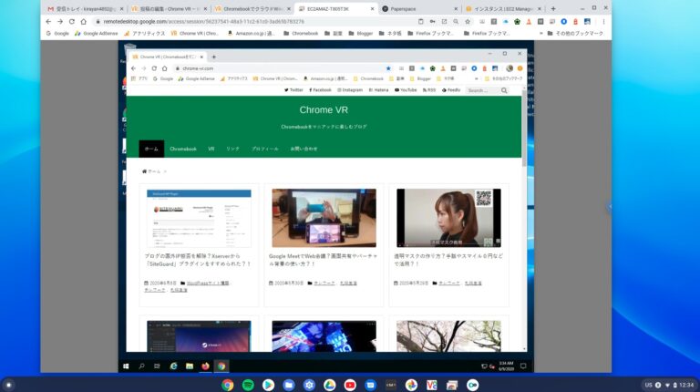Close the Paperspace tab

pos(456,8)
